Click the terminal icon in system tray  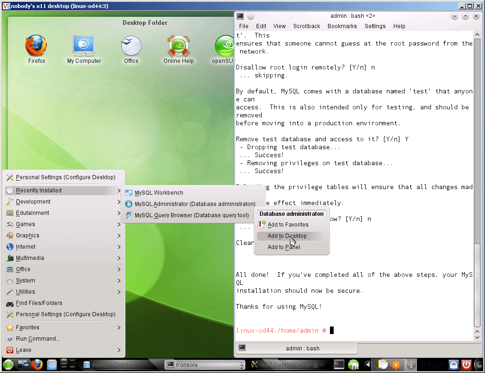tap(339, 365)
